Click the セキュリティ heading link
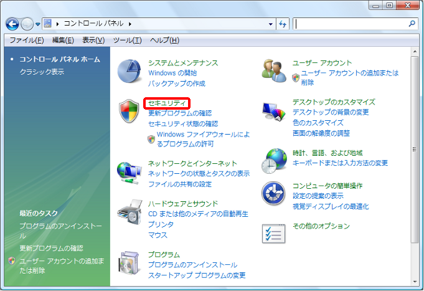Image resolution: width=424 pixels, height=291 pixels. pos(166,103)
